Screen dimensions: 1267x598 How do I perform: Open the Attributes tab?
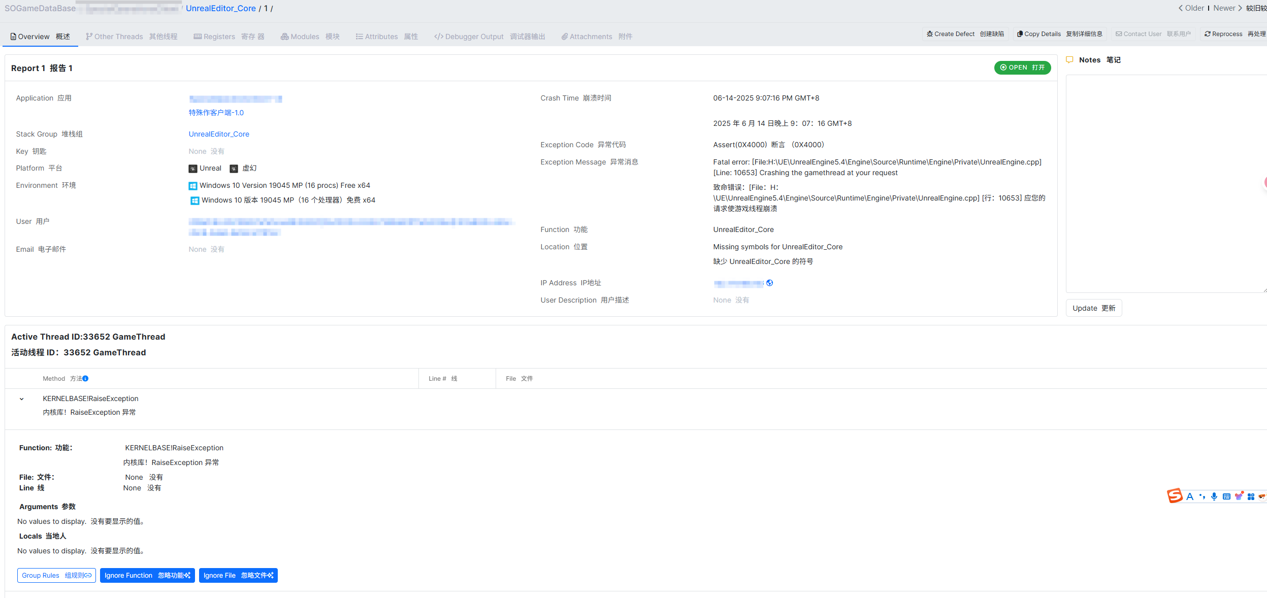pyautogui.click(x=387, y=37)
